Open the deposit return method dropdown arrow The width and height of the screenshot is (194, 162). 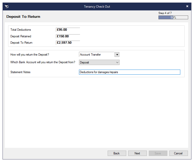click(x=117, y=55)
